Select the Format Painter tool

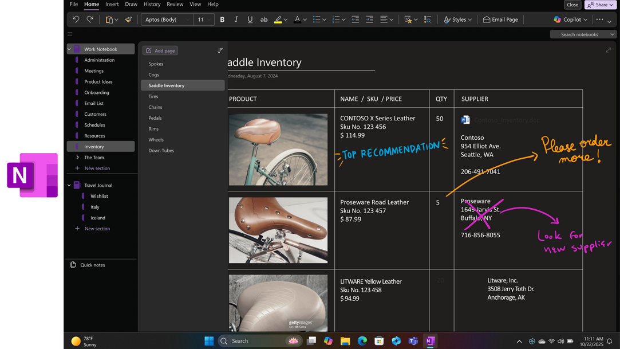click(x=128, y=19)
